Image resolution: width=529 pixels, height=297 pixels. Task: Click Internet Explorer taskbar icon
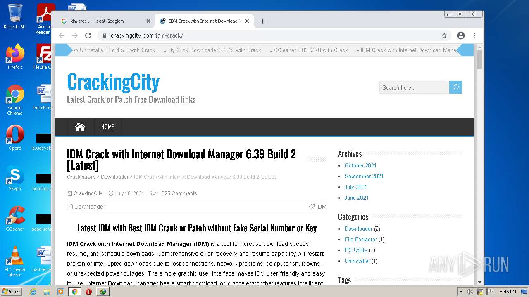coord(33,292)
